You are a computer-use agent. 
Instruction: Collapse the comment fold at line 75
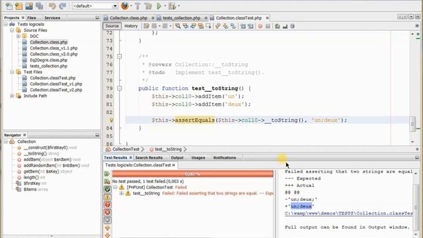point(119,56)
